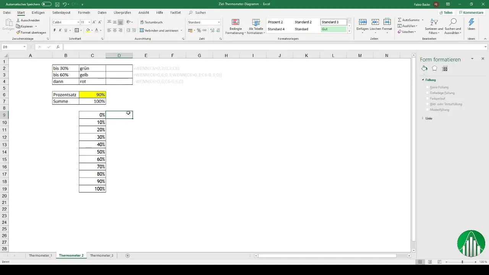The image size is (489, 275).
Task: Click the Einfügen cells icon
Action: 363,22
